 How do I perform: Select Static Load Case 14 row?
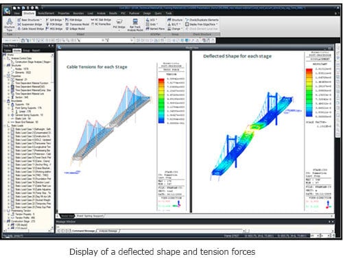(x=32, y=175)
